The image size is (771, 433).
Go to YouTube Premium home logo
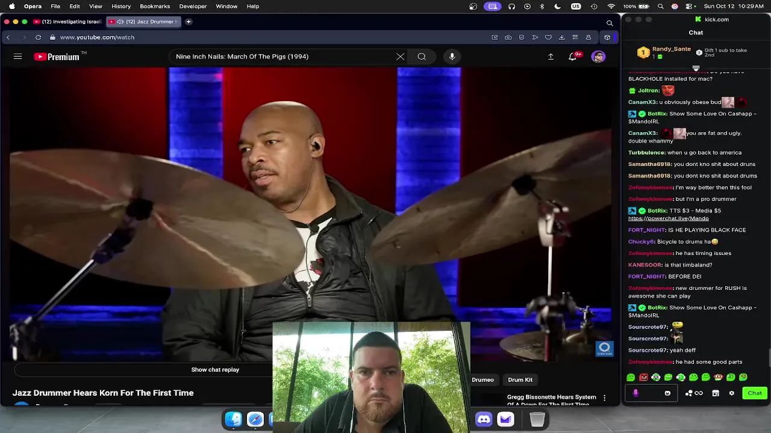[x=57, y=57]
